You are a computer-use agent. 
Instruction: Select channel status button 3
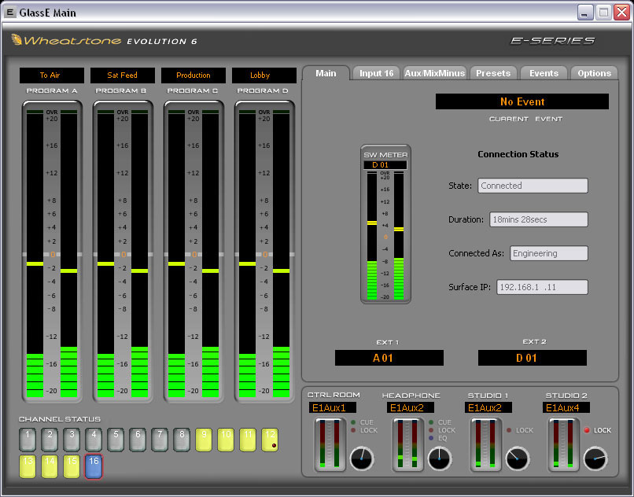pos(72,440)
